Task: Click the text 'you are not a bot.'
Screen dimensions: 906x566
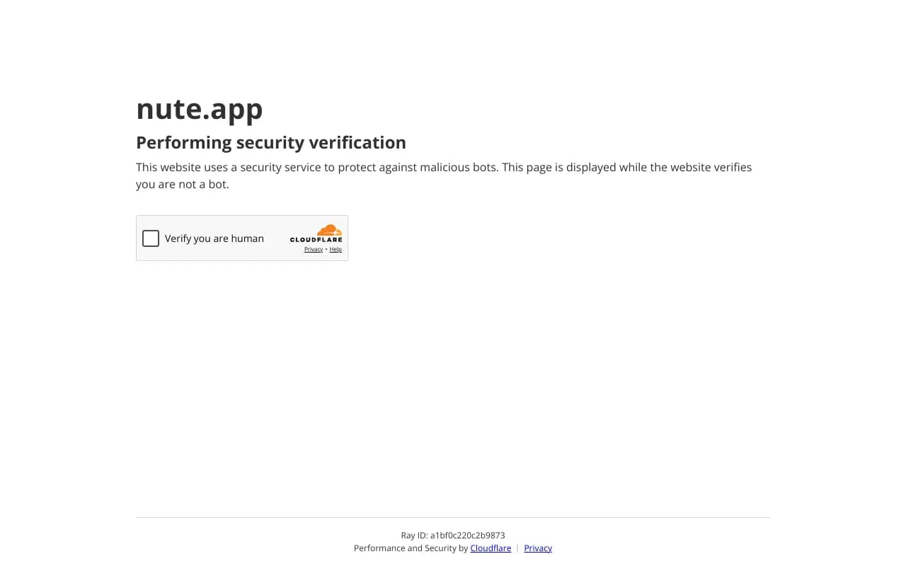Action: click(x=183, y=184)
